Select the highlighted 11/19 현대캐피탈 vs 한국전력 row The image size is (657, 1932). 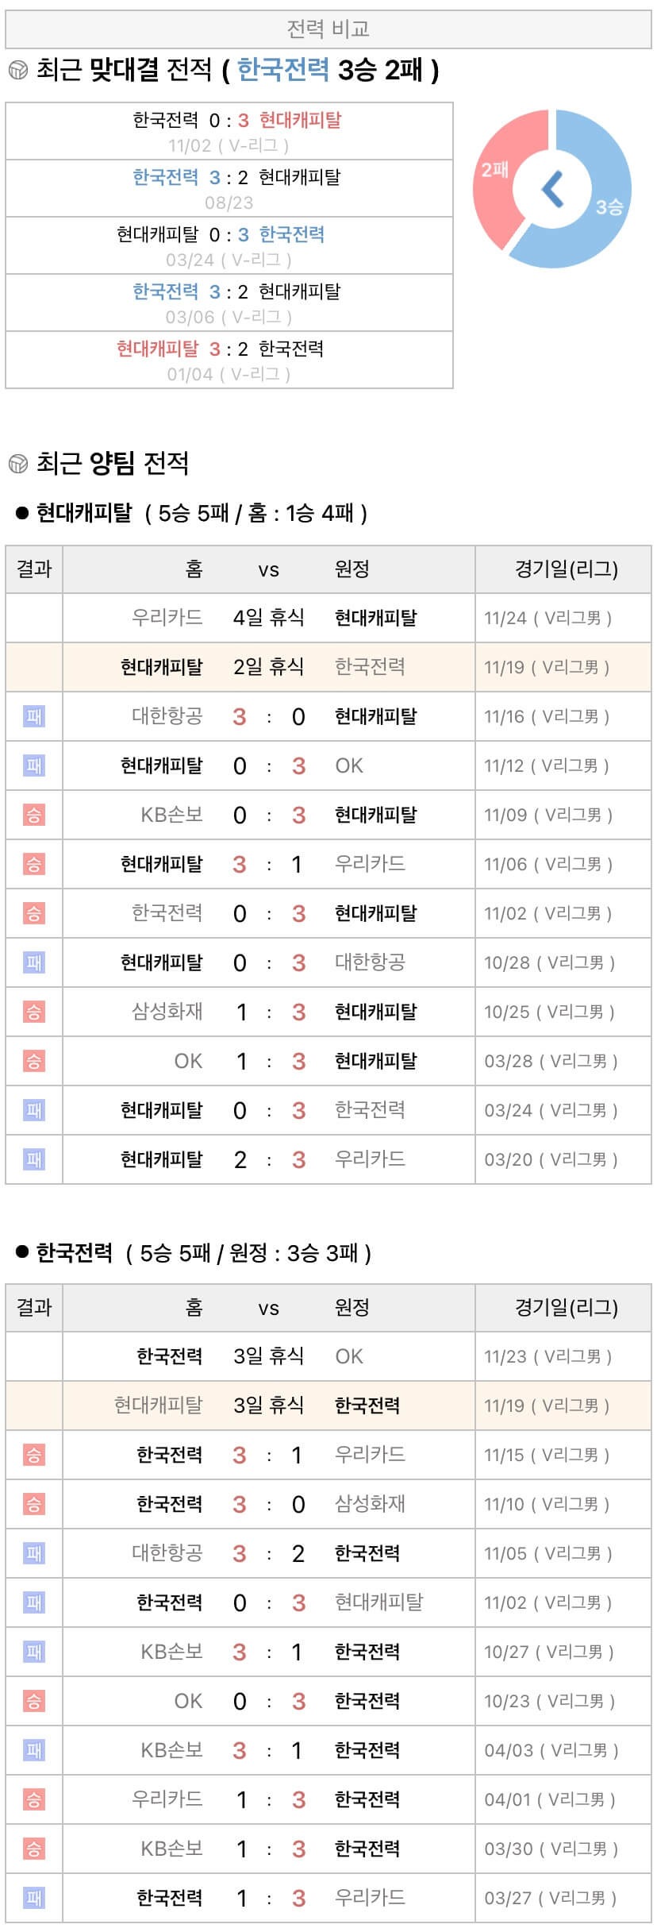[328, 667]
